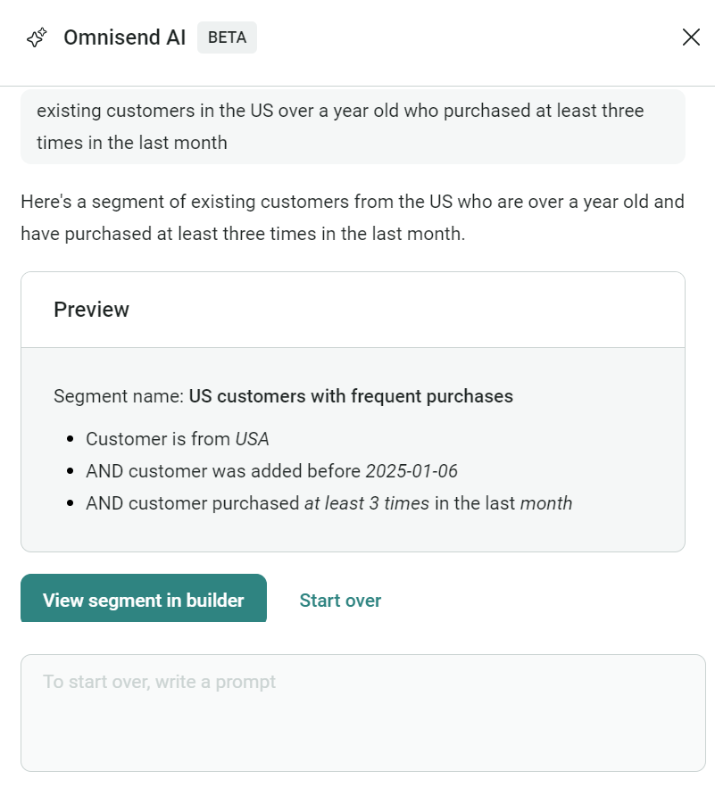Click the date value 2025-01-06
This screenshot has height=796, width=715.
click(412, 471)
